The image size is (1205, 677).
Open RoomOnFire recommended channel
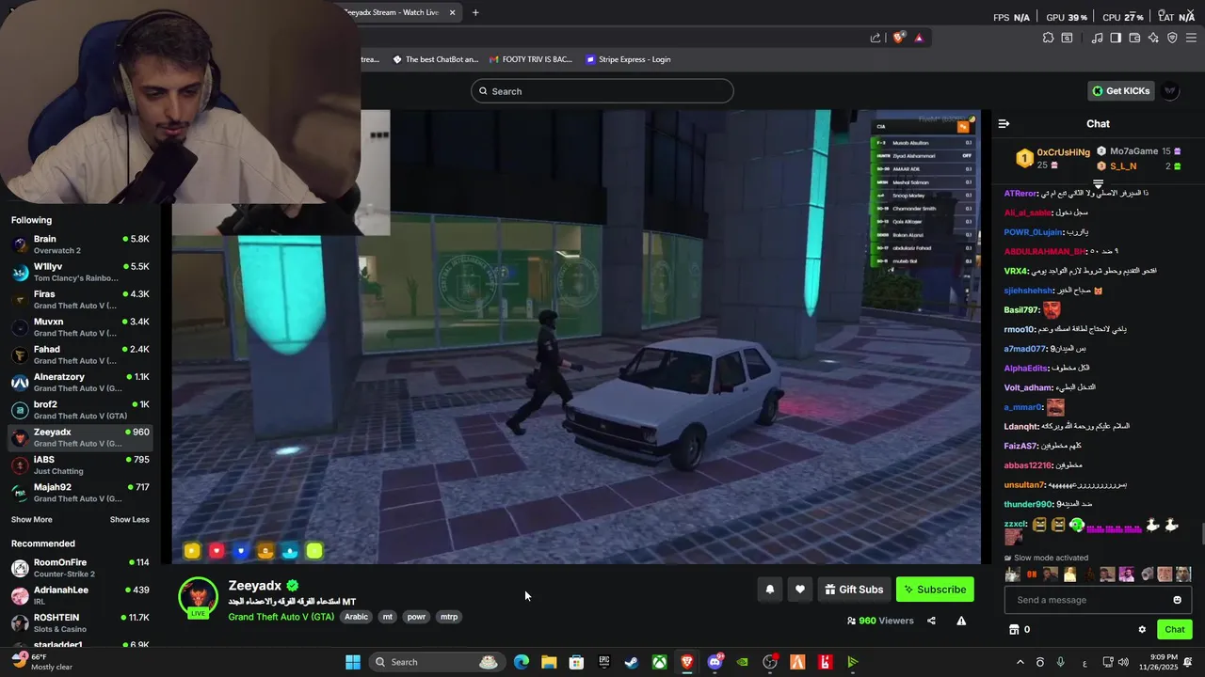[80, 568]
